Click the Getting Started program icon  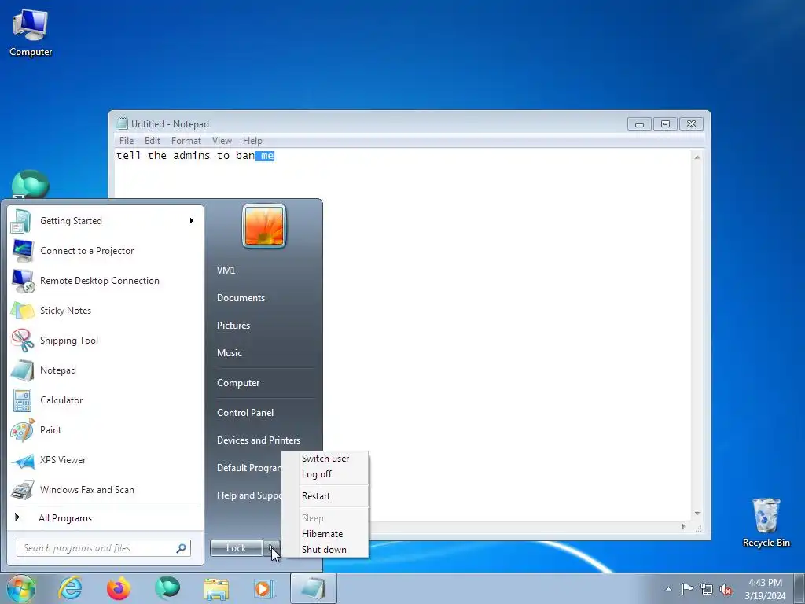point(21,221)
